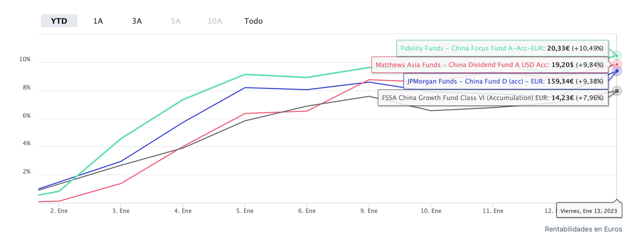The height and width of the screenshot is (248, 642).
Task: Show the full Todo time range
Action: [253, 21]
